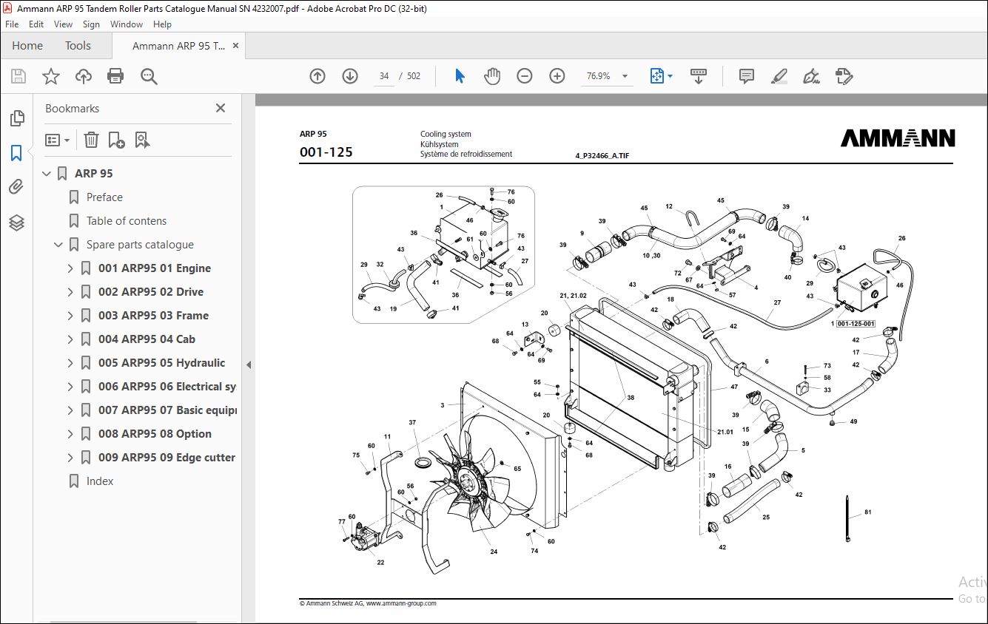Screen dimensions: 988x624
Task: Expand the 002 ARP95 02 Drive bookmark
Action: (70, 292)
